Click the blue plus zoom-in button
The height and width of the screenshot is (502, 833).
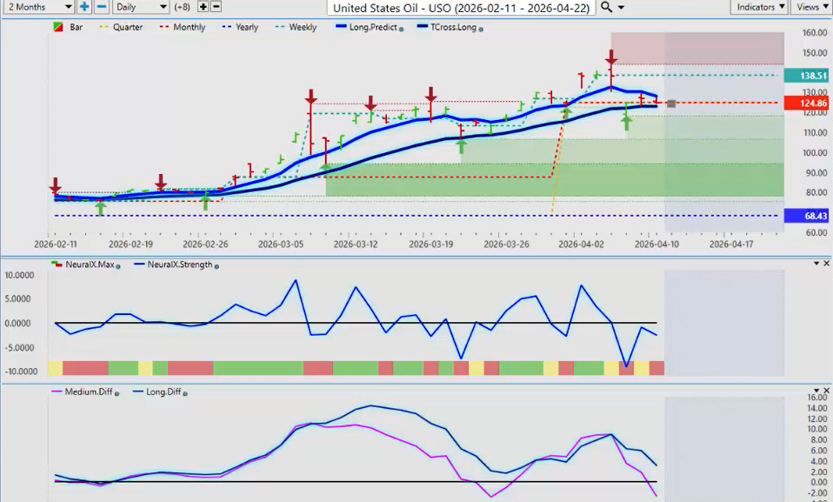click(x=84, y=7)
